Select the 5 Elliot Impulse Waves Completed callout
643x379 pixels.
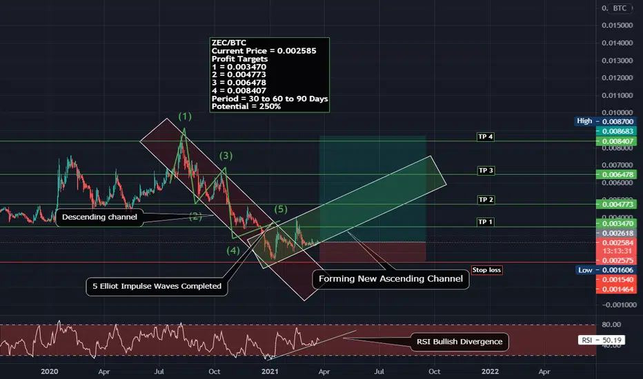click(157, 287)
